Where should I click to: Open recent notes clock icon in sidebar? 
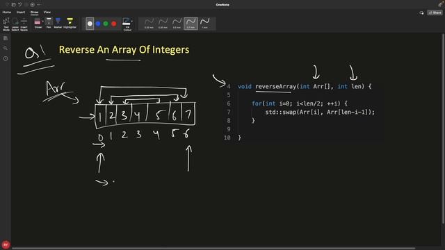(x=6, y=58)
